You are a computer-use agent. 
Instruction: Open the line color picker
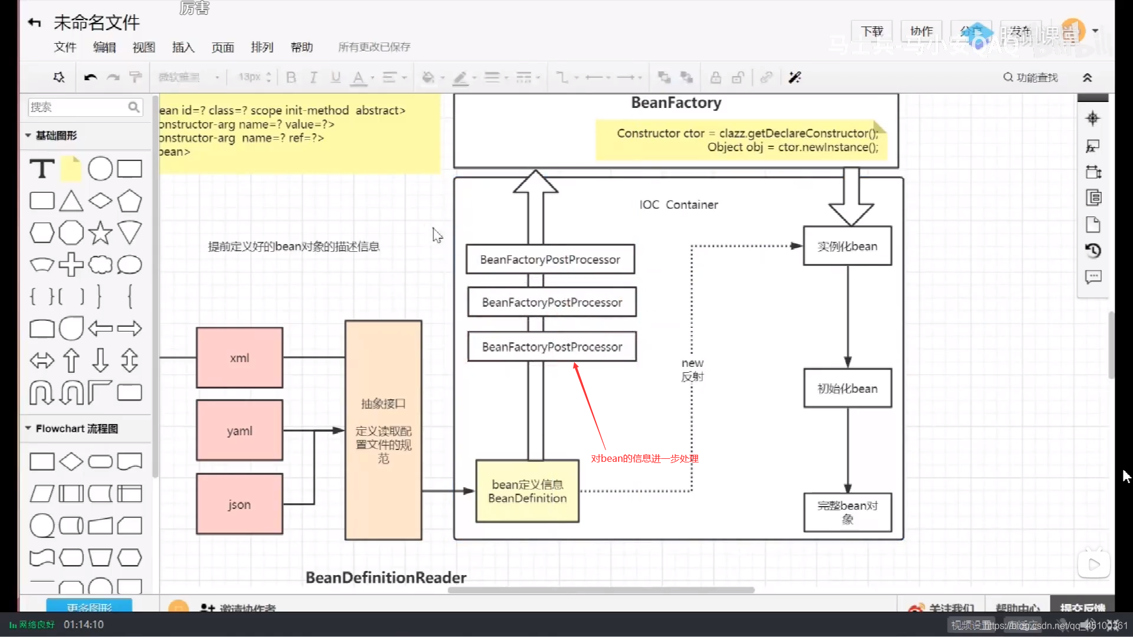tap(464, 77)
